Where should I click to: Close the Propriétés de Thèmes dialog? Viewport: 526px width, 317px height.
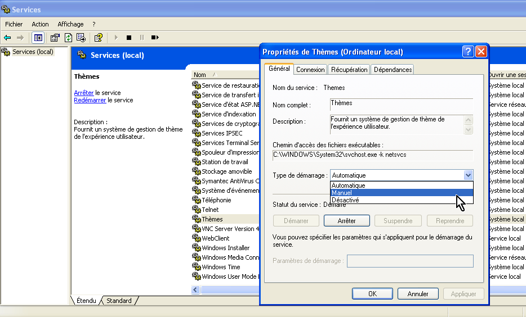[481, 52]
